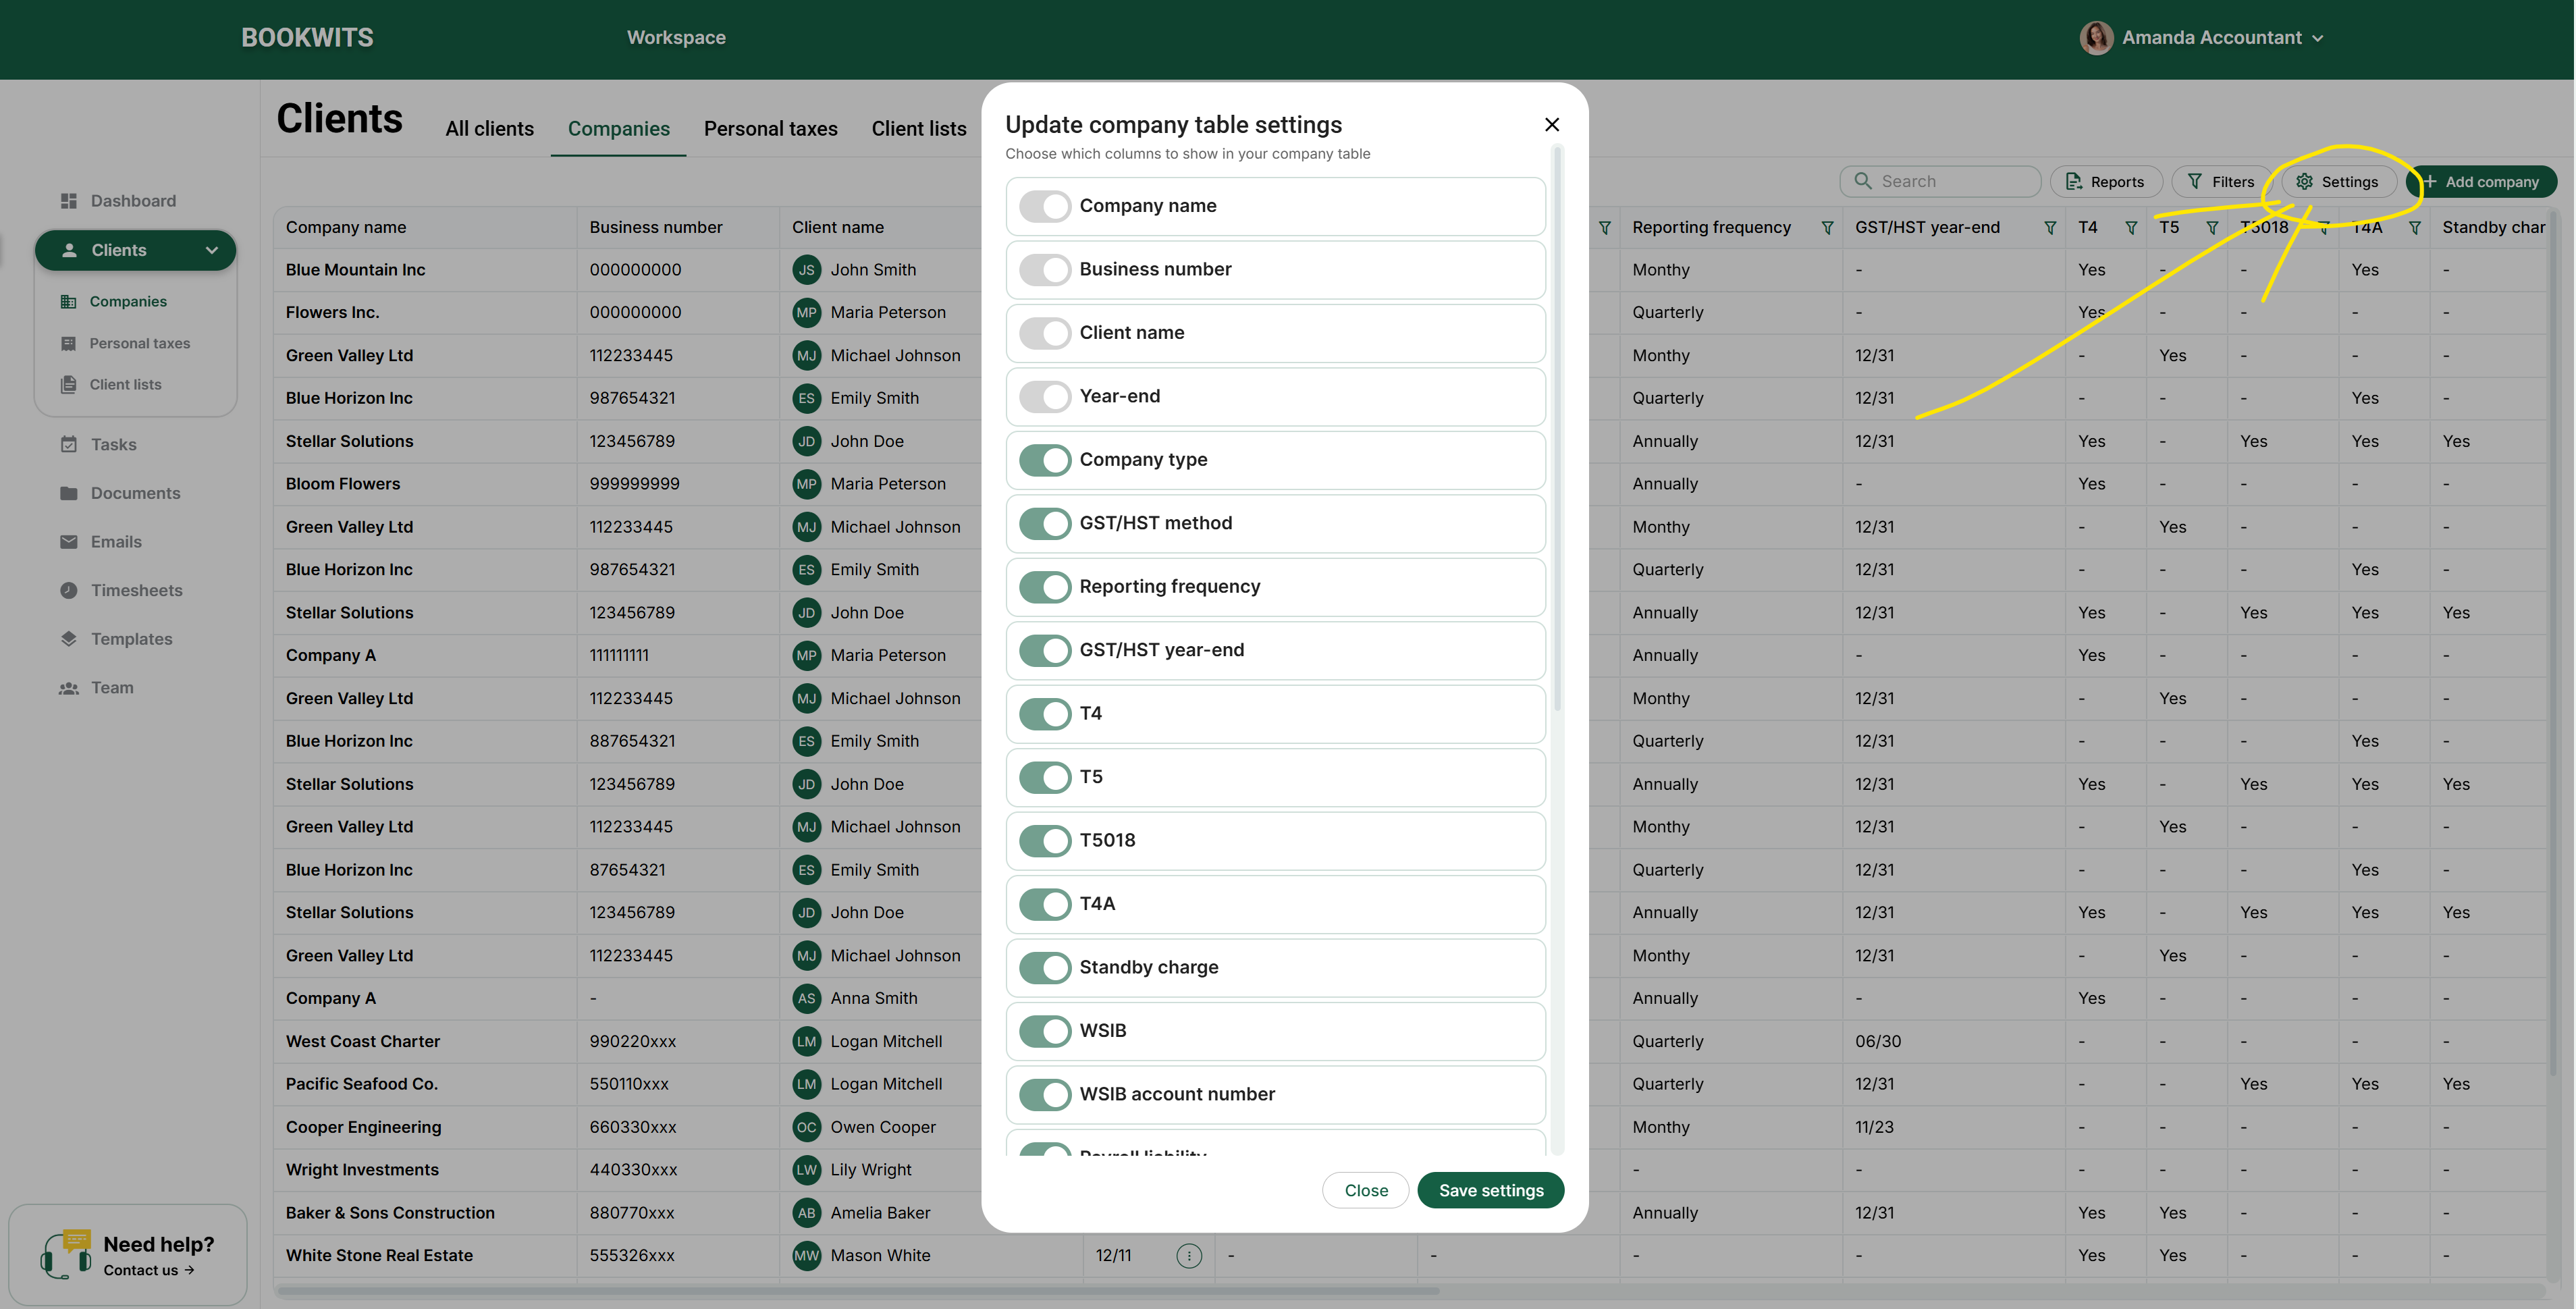Turn off the T4A switch

1045,905
